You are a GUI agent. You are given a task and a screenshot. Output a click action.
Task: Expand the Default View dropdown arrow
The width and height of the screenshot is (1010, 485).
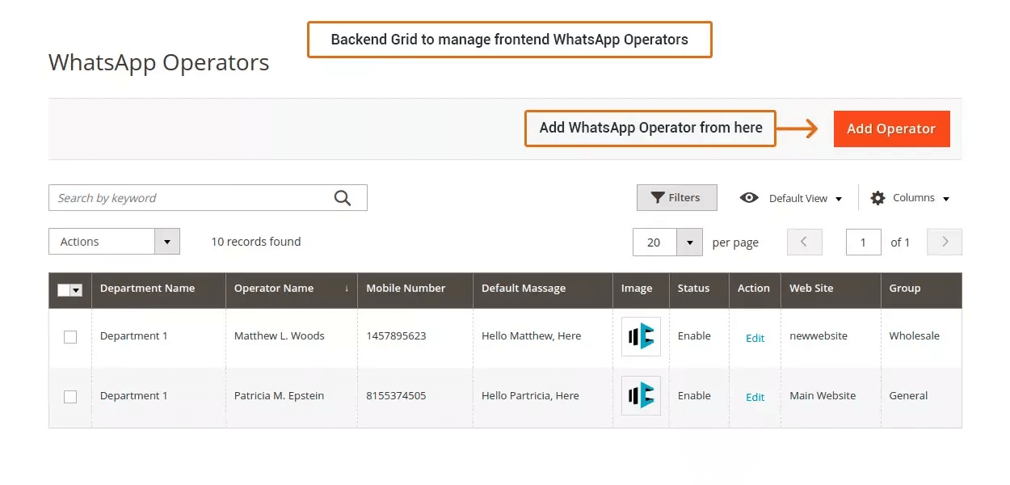839,199
